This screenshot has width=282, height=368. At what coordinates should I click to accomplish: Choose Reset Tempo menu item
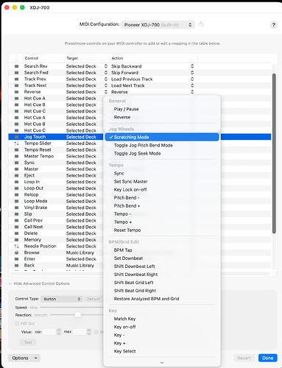pos(162,230)
